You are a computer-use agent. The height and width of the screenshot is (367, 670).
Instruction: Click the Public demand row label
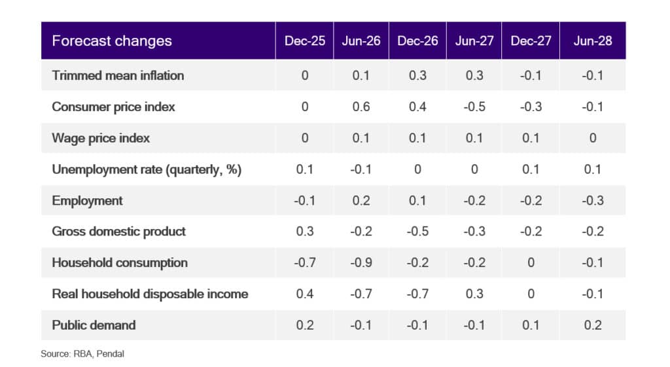tap(94, 325)
